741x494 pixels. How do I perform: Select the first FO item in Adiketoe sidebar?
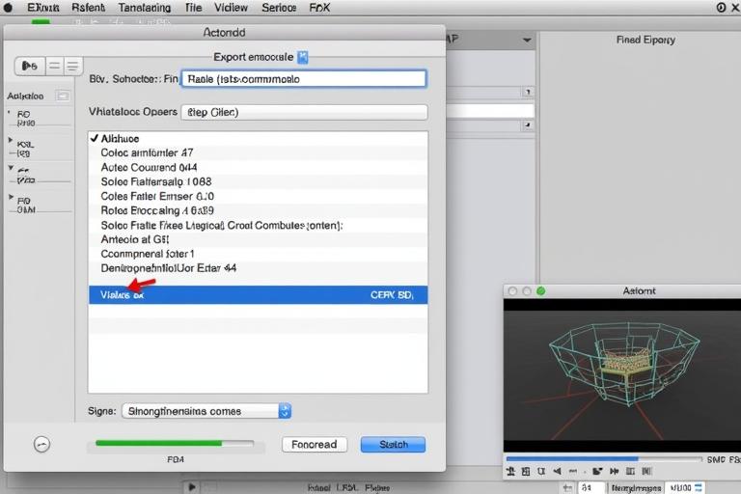pos(24,118)
